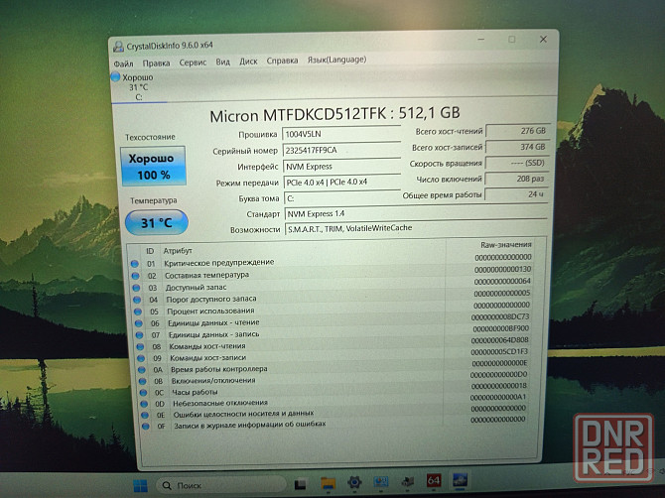This screenshot has height=498, width=665.
Task: Click status dot for Составная температура row
Action: pos(135,276)
